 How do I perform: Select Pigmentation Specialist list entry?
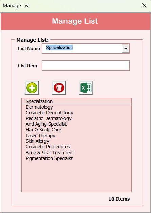click(x=76, y=158)
